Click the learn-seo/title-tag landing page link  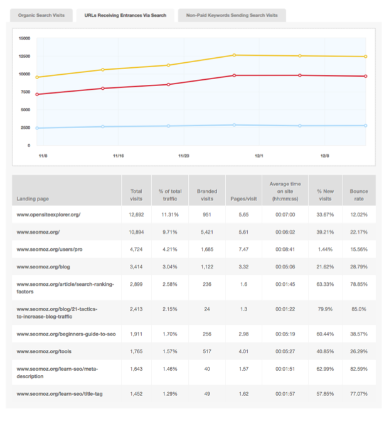[x=56, y=393]
